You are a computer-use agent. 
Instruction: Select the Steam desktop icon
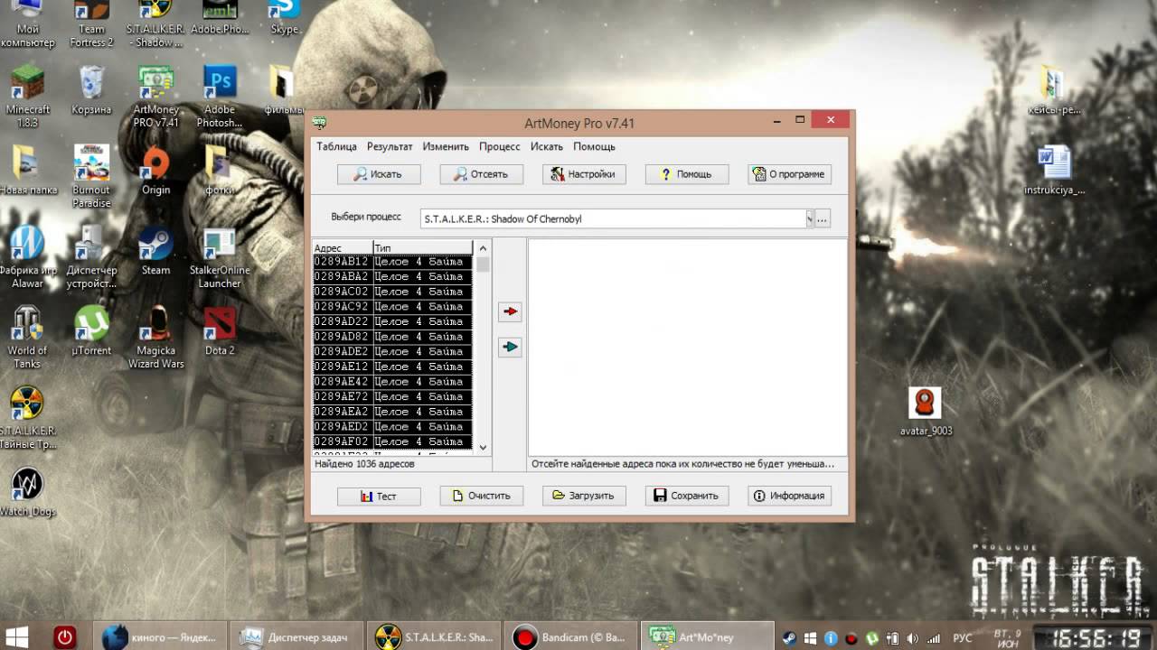pyautogui.click(x=155, y=251)
